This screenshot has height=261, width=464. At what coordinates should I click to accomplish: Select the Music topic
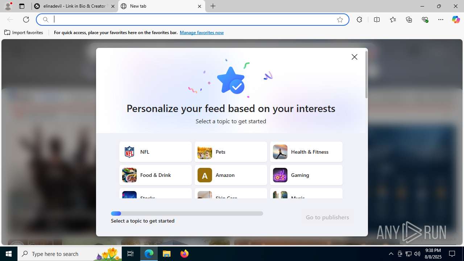pos(306,194)
